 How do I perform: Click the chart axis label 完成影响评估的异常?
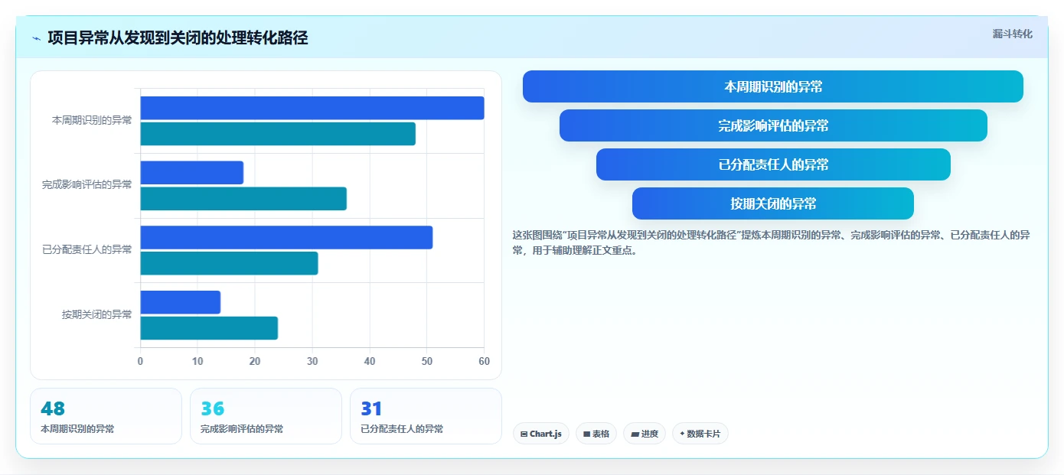pos(87,184)
